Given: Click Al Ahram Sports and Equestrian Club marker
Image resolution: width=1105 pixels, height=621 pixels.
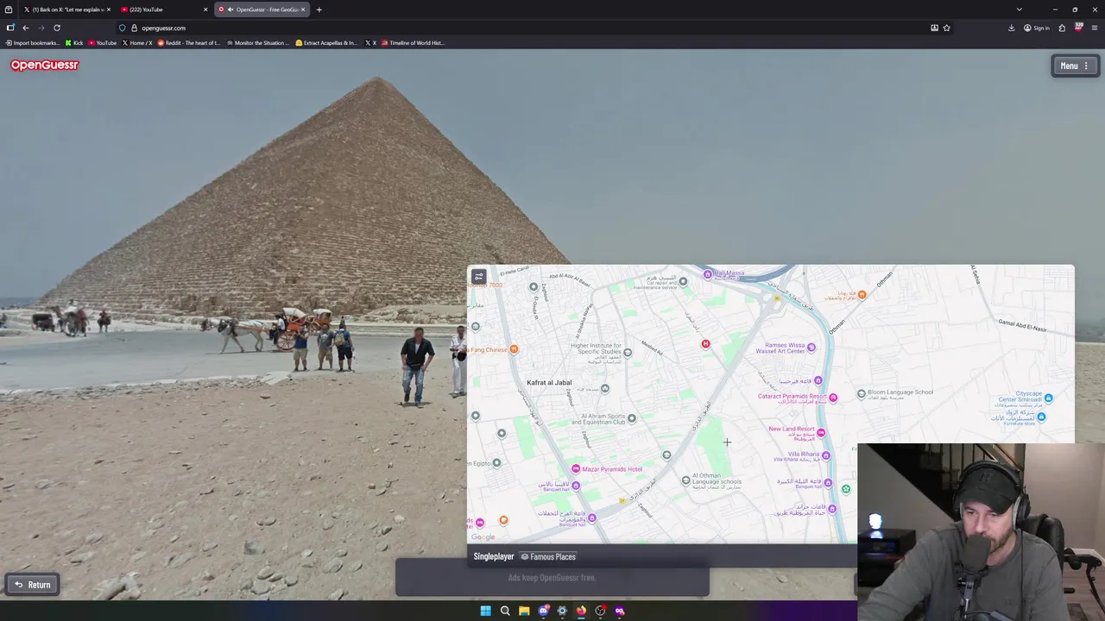Looking at the screenshot, I should [632, 418].
